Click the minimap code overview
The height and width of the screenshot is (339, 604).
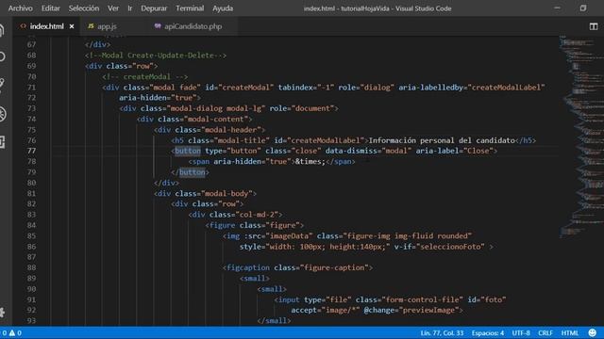[x=581, y=137]
